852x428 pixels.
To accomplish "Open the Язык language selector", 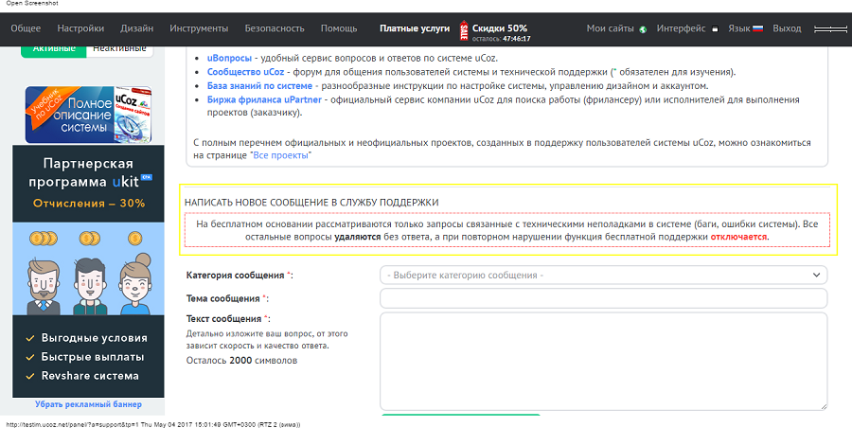I will click(x=739, y=28).
